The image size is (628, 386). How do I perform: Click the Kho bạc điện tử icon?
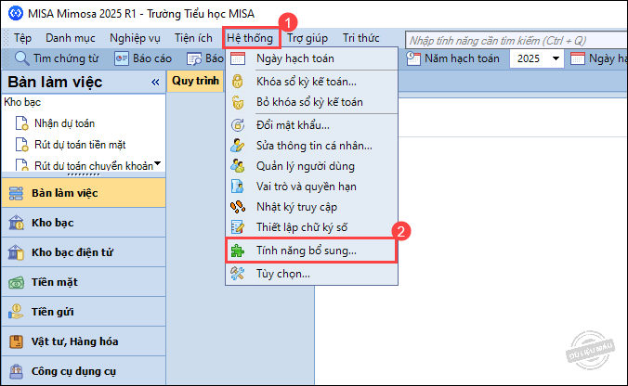[16, 252]
